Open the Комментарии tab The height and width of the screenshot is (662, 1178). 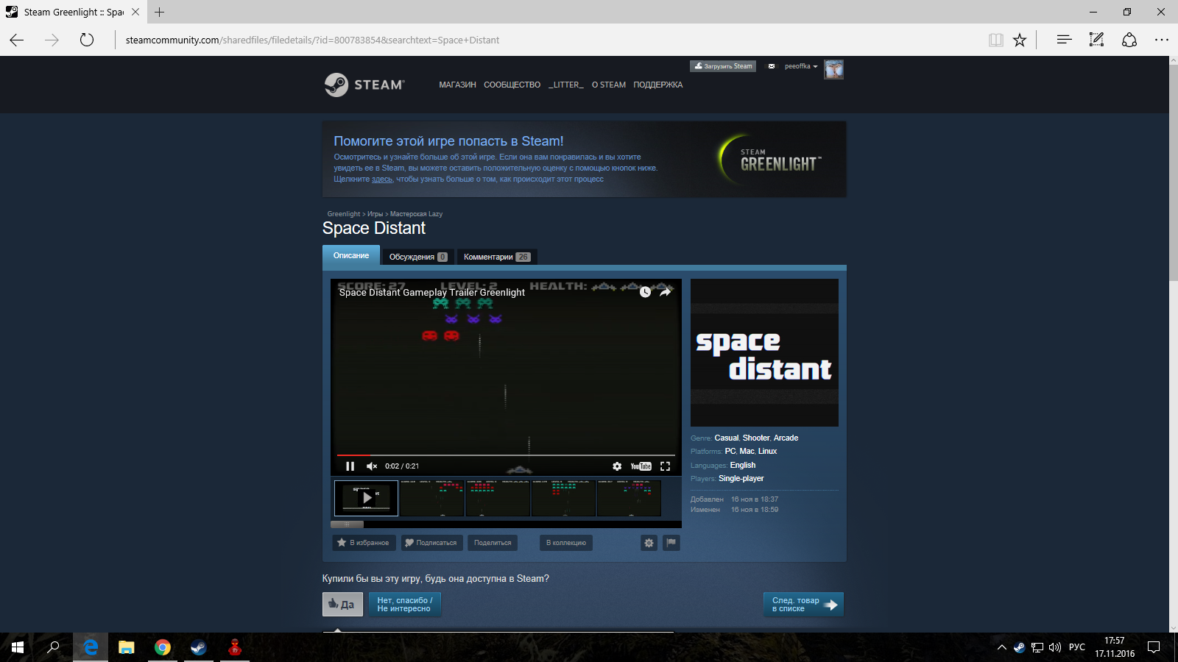497,257
